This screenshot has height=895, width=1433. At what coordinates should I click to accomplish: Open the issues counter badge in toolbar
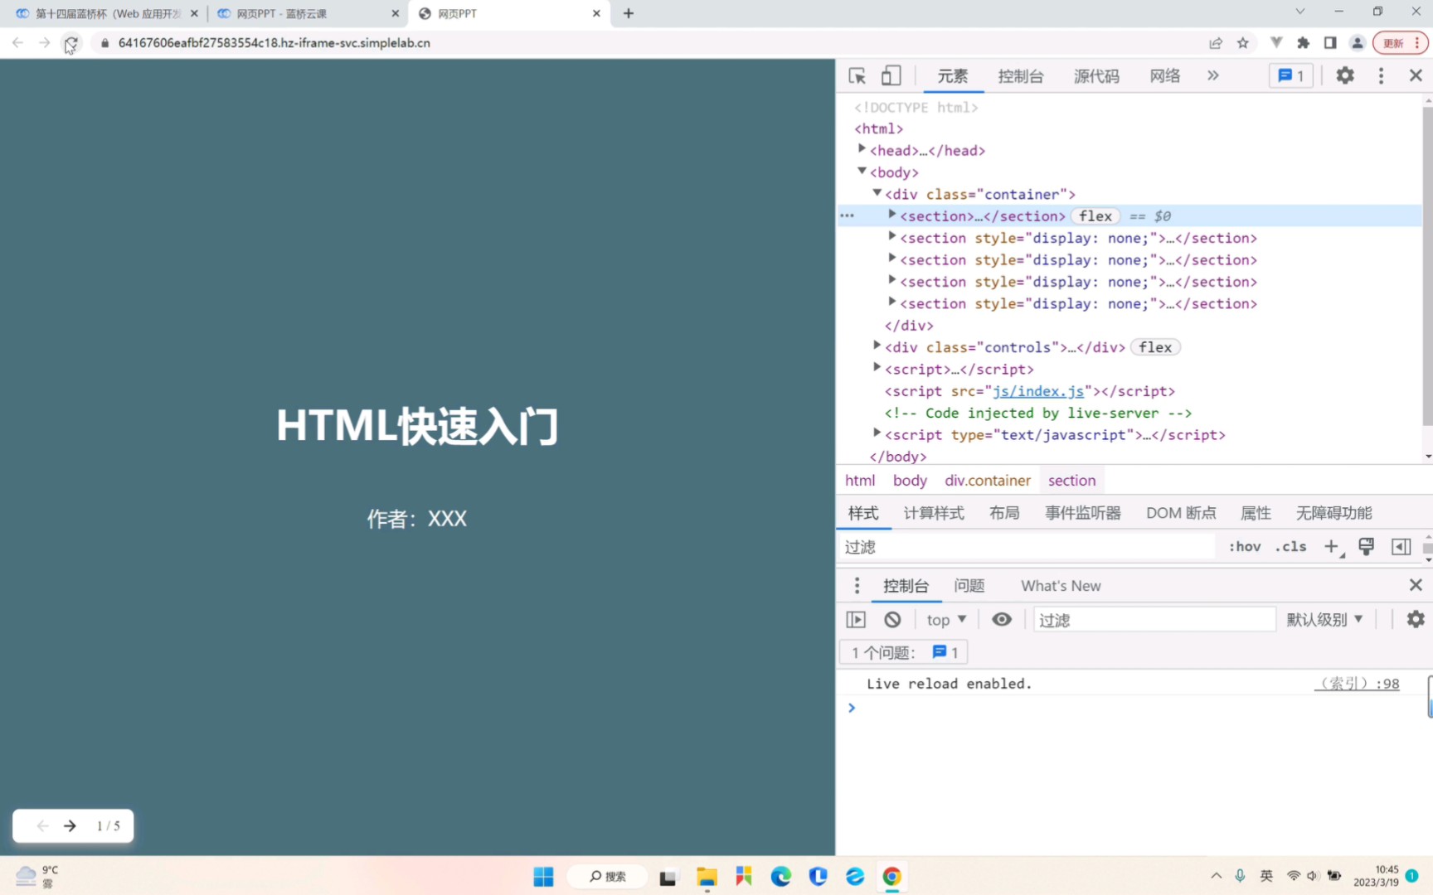click(1291, 75)
